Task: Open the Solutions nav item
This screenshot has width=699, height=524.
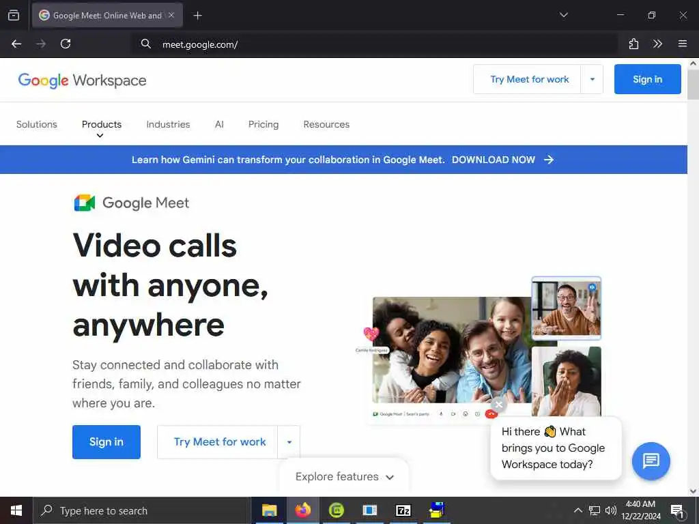Action: coord(37,124)
